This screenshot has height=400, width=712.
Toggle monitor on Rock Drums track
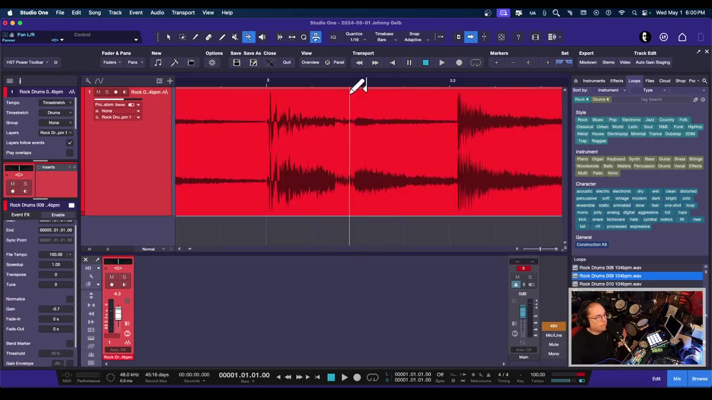pyautogui.click(x=124, y=92)
